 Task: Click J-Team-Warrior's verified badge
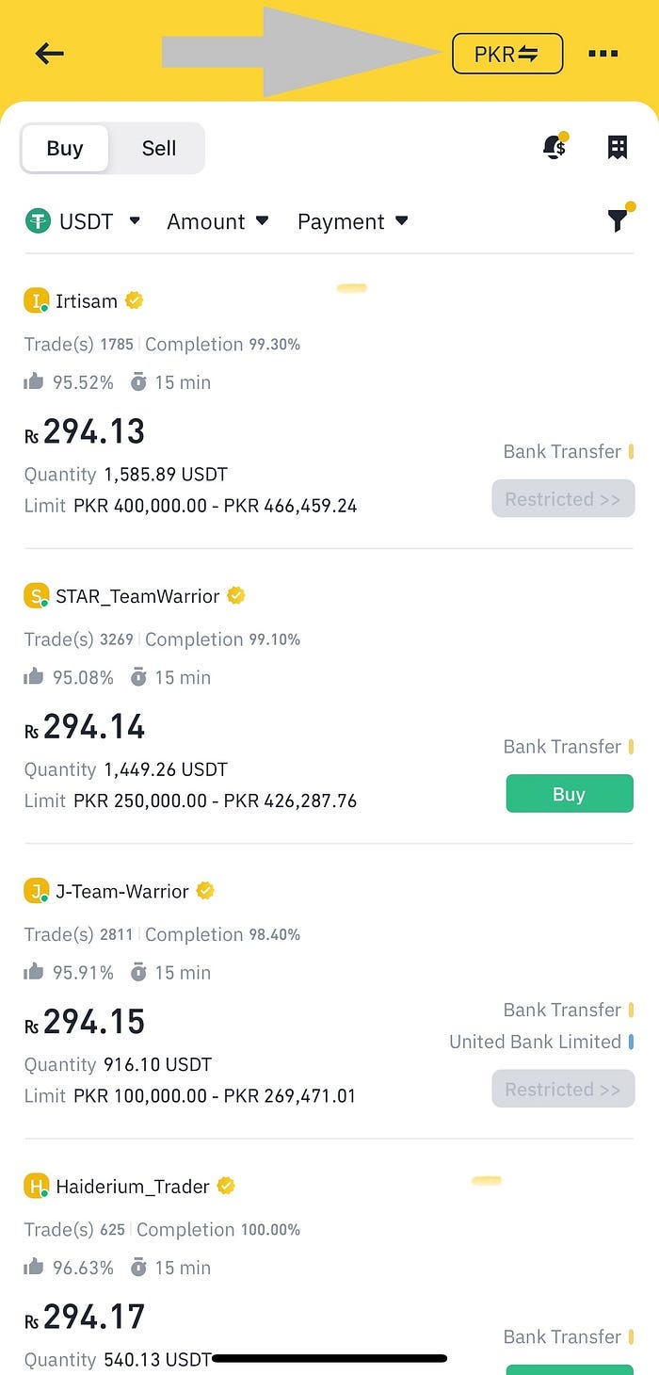(204, 890)
